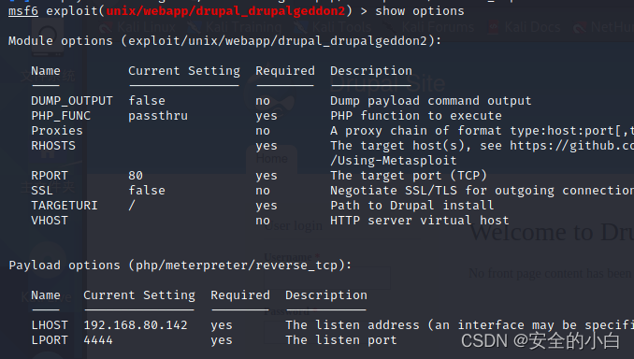Select the TARGETURI option name

tap(65, 206)
